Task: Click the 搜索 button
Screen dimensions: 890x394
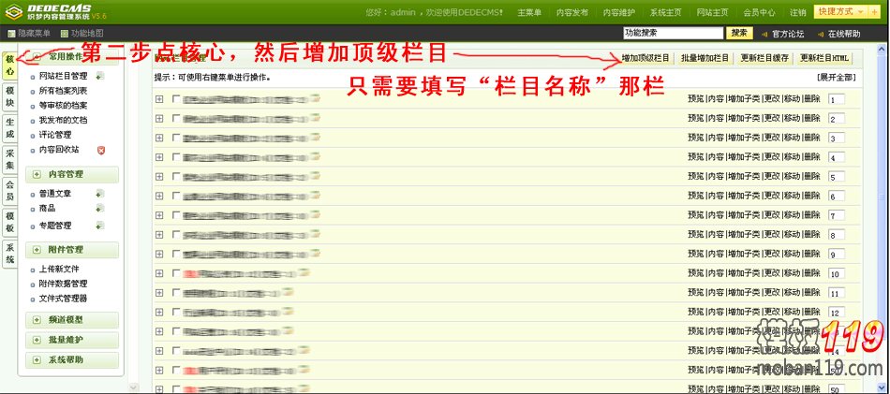Action: click(x=739, y=34)
